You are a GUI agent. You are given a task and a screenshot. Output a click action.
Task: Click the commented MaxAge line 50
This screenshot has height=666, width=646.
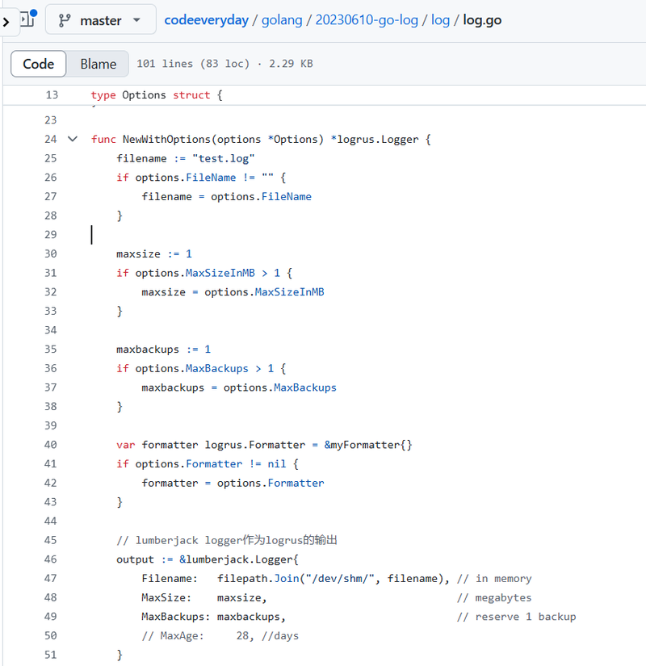click(x=220, y=636)
